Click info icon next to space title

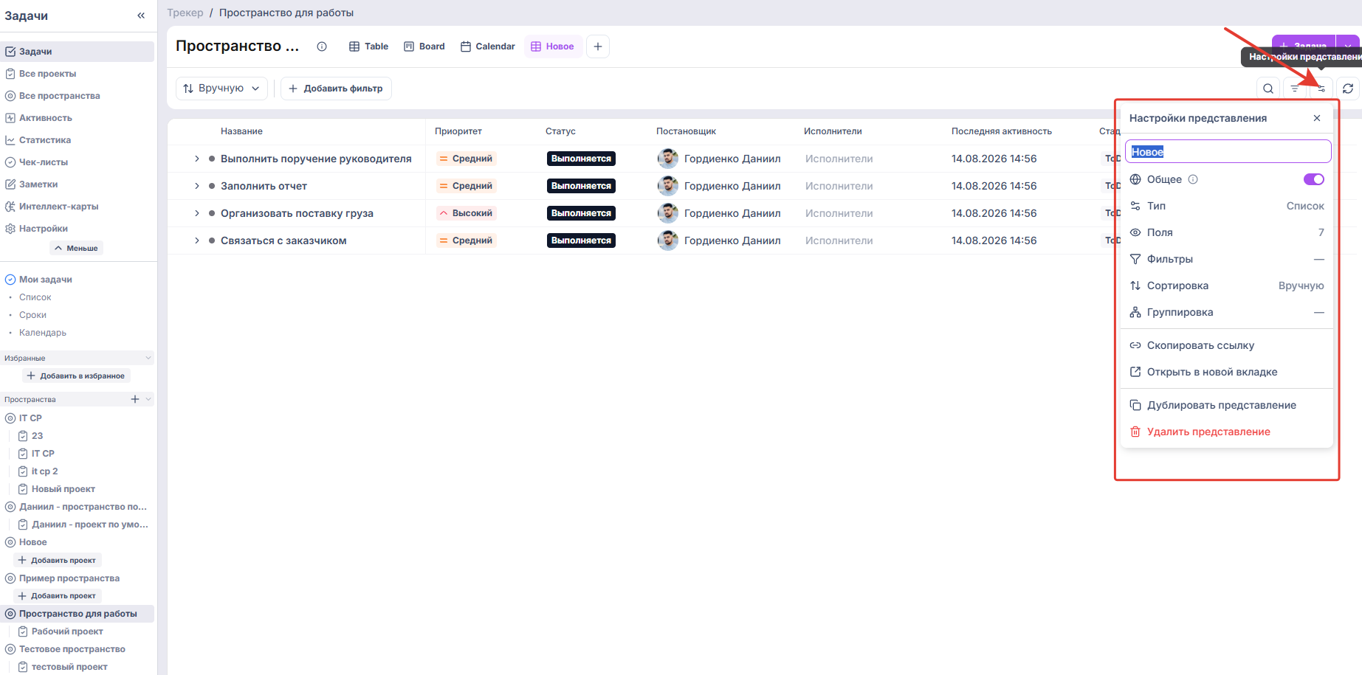point(322,46)
